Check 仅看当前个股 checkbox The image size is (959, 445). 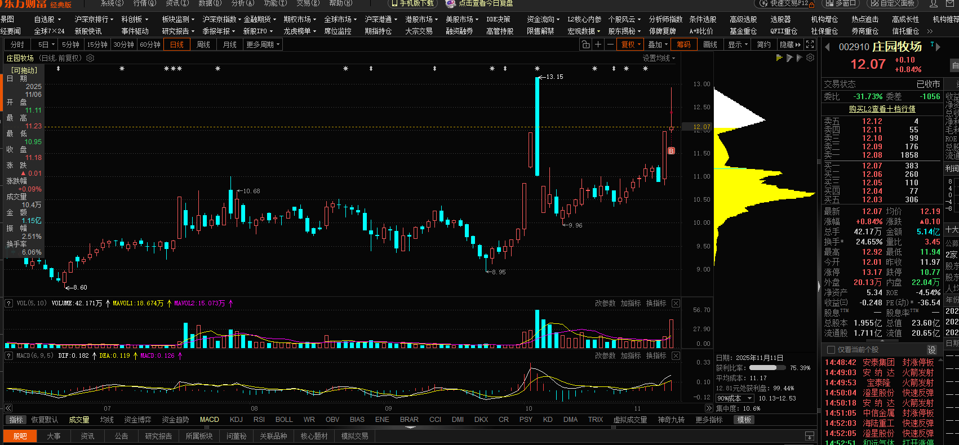coord(831,349)
